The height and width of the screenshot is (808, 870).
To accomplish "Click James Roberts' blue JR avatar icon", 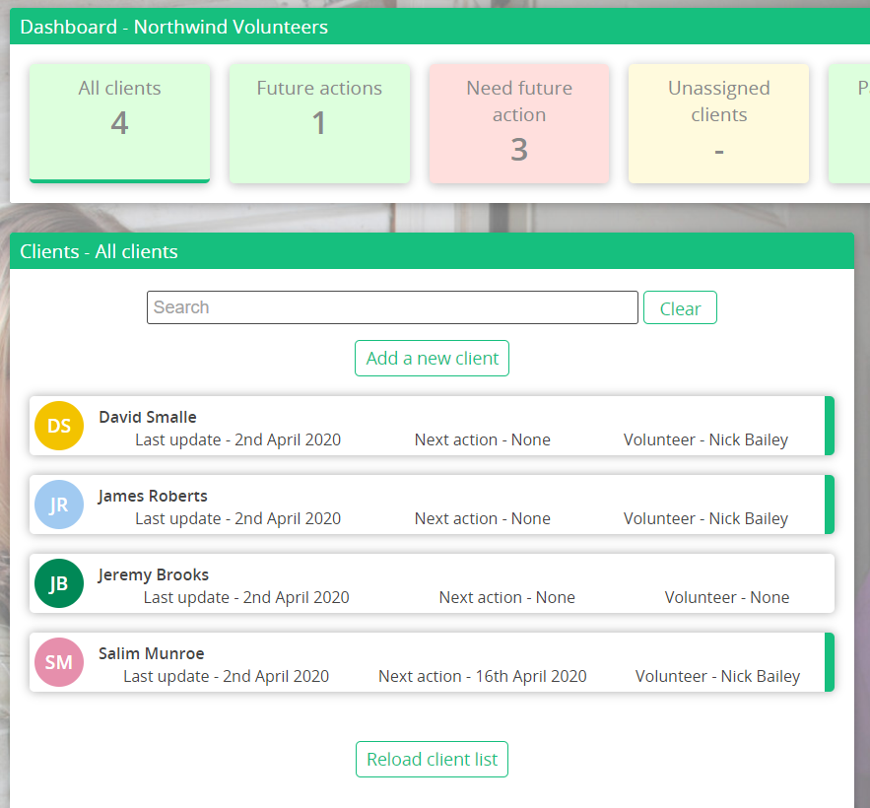I will coord(59,505).
